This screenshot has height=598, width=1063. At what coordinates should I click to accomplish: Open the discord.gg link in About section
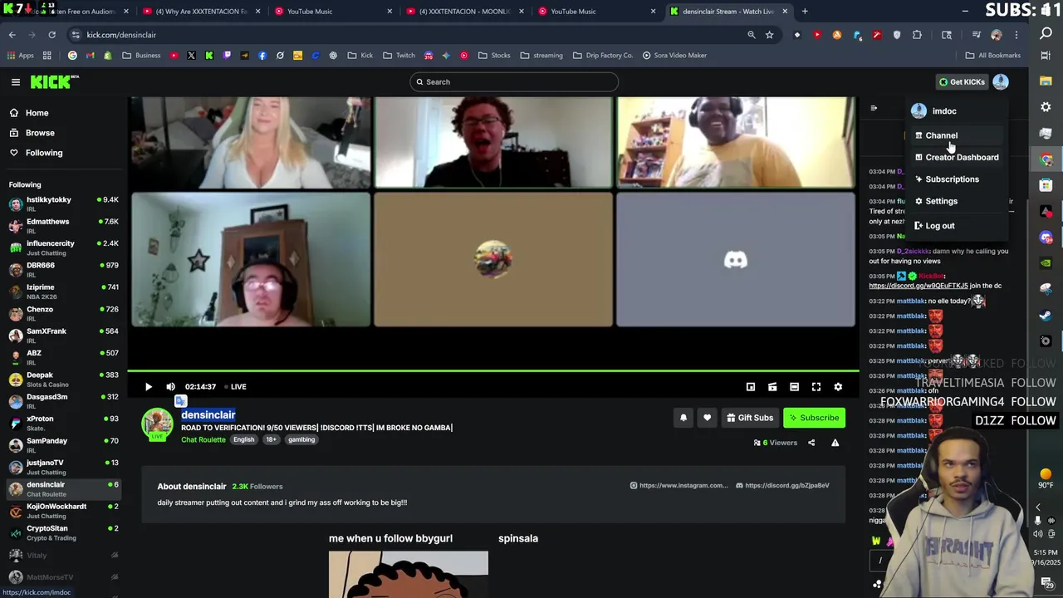(x=781, y=485)
